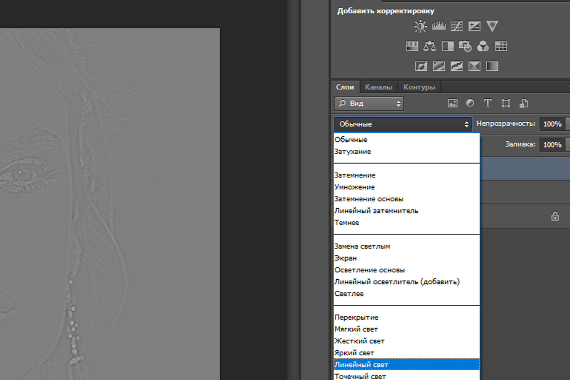
Task: Add a Curves adjustment layer
Action: (x=456, y=26)
